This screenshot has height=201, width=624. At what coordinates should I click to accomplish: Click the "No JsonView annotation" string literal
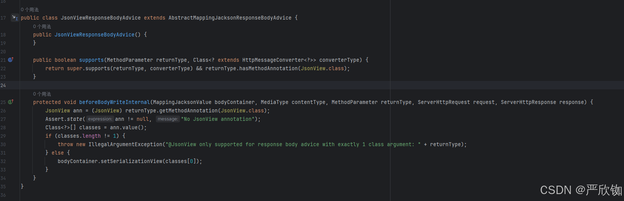point(218,119)
